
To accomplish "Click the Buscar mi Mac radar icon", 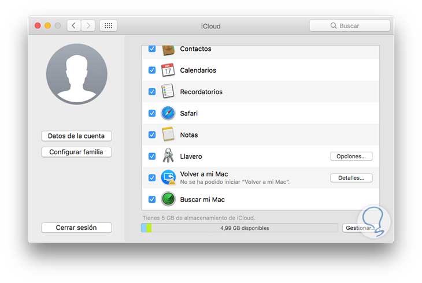I will (x=168, y=199).
